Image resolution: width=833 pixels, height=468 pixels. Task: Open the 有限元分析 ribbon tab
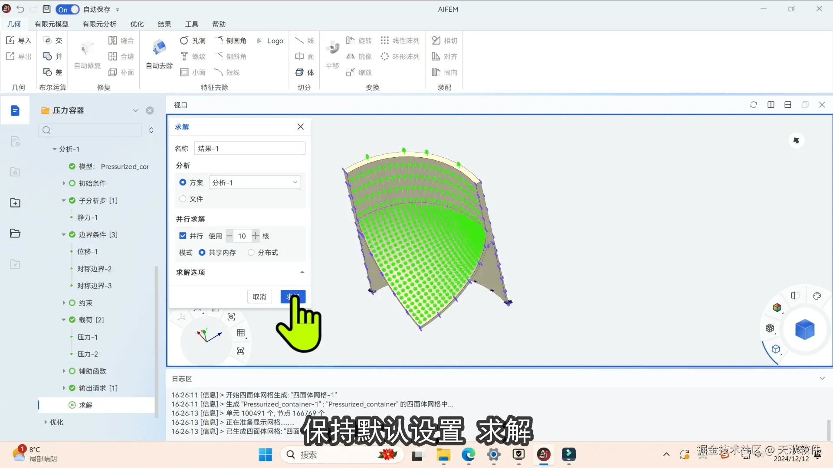click(99, 24)
